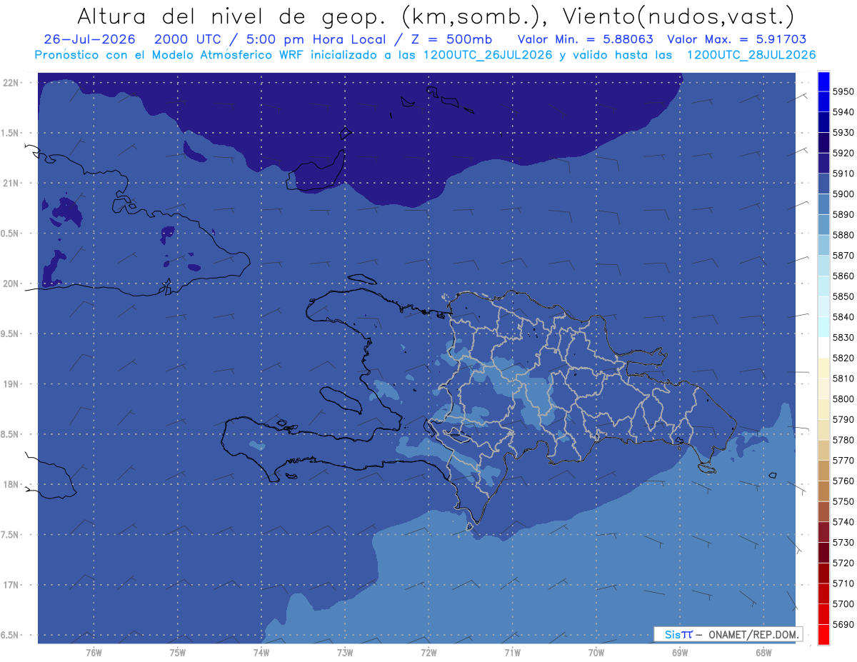Pick the lighter blue swatch between 5890 and 5900
This screenshot has height=662, width=857.
tap(823, 204)
